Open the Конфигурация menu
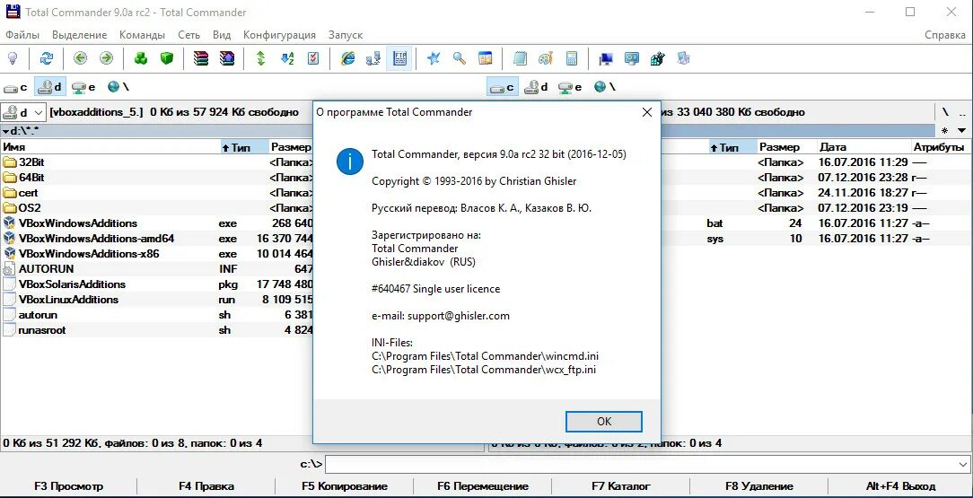The height and width of the screenshot is (498, 973). coord(279,35)
